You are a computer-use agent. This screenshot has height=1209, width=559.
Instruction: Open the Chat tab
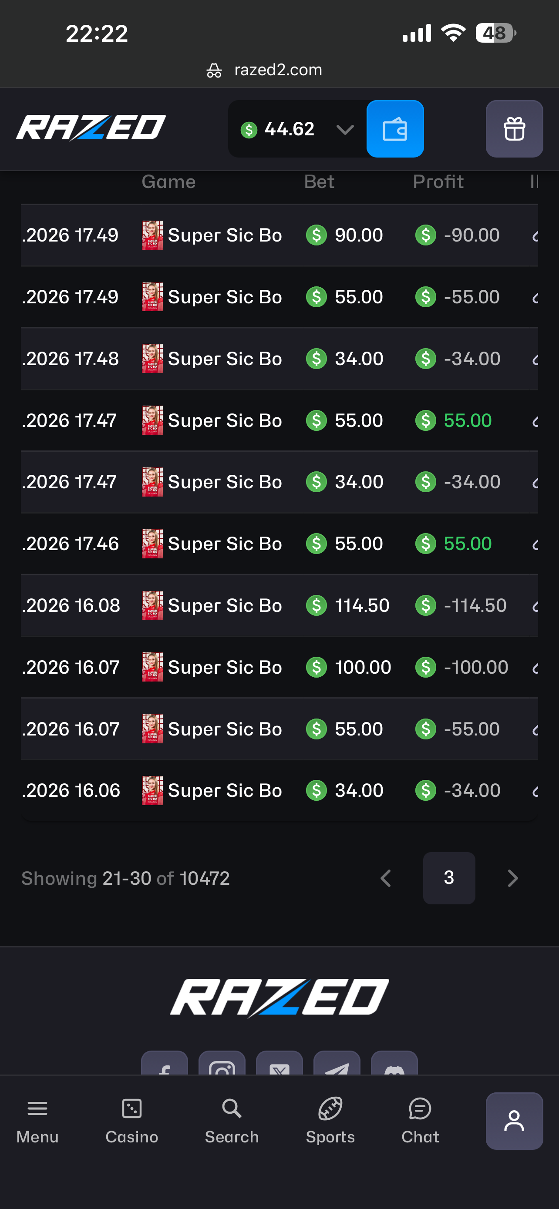420,1121
